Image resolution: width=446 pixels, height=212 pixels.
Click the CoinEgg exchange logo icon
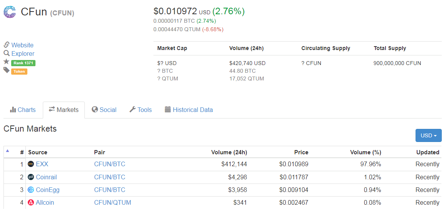click(31, 190)
